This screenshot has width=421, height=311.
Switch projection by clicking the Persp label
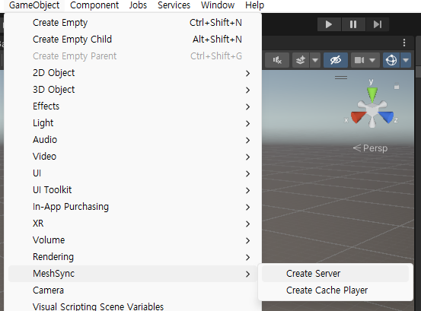click(x=375, y=148)
